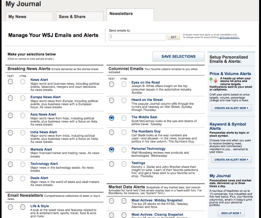Click the Price & Volume Alerts heading

pos(230,74)
